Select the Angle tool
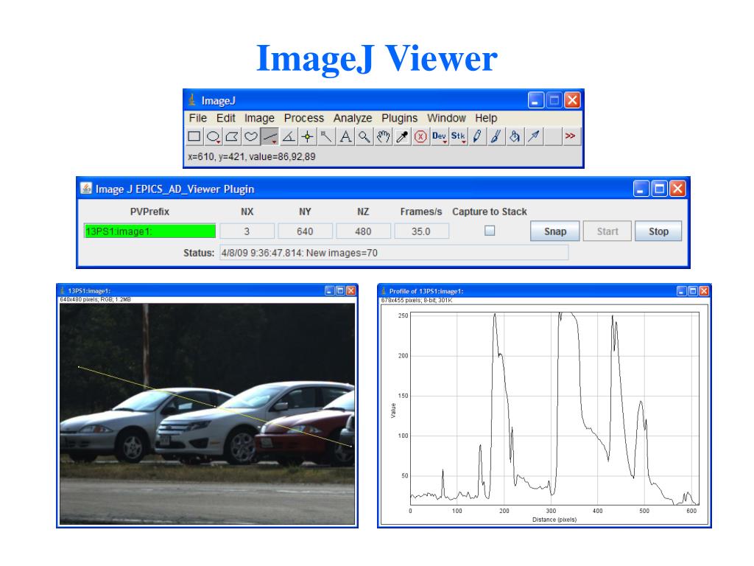The height and width of the screenshot is (566, 754). (289, 136)
